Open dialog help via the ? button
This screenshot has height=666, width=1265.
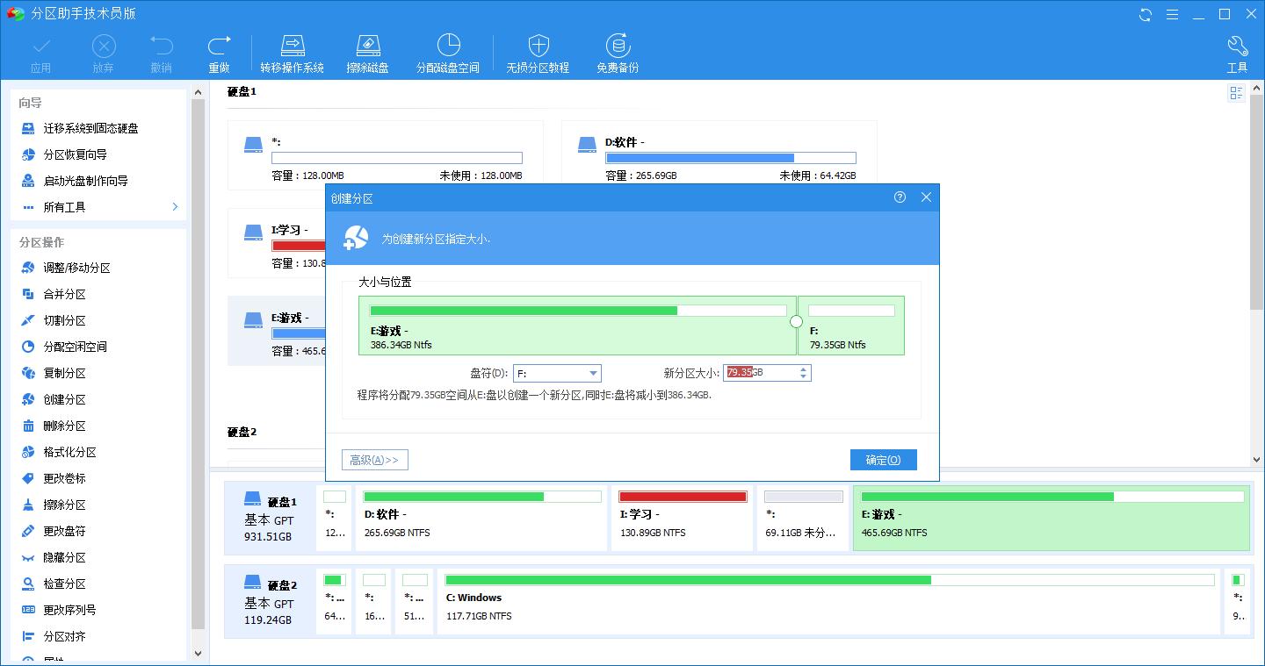click(x=899, y=197)
